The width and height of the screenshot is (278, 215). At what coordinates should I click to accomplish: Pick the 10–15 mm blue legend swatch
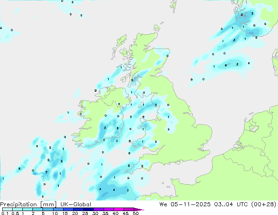(x=58, y=209)
